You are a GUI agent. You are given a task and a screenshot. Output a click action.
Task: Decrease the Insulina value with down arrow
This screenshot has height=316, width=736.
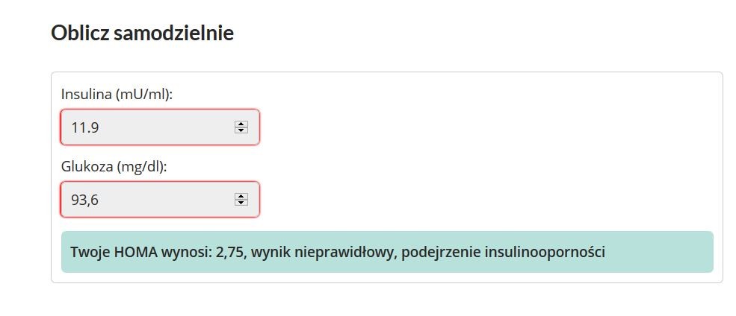241,130
